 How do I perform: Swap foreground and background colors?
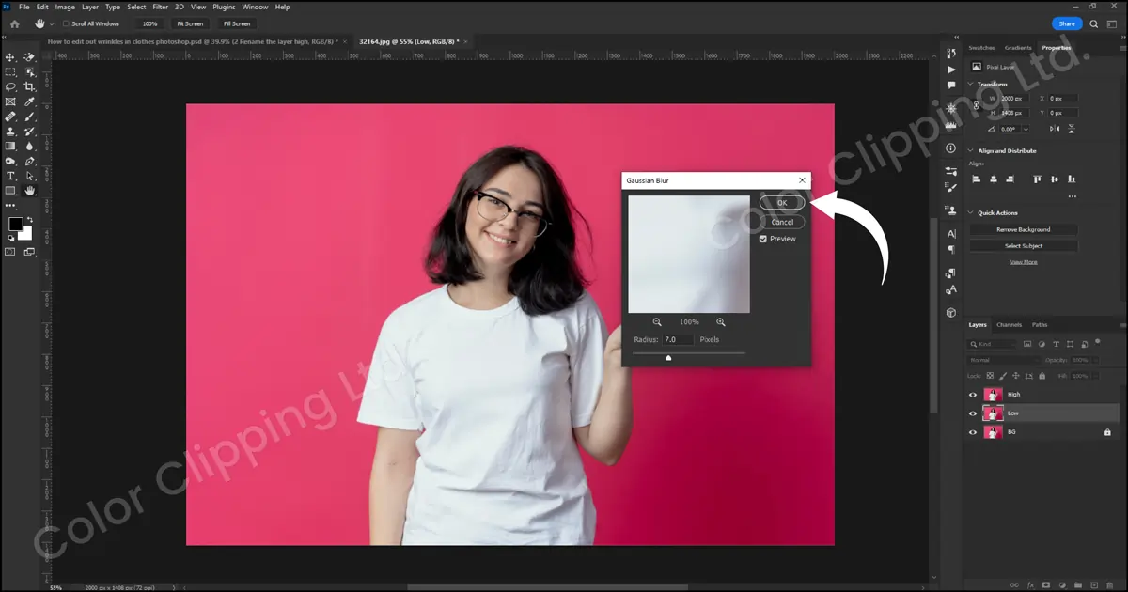pos(29,220)
